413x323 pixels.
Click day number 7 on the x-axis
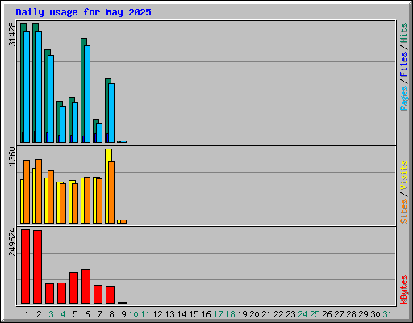click(x=99, y=314)
